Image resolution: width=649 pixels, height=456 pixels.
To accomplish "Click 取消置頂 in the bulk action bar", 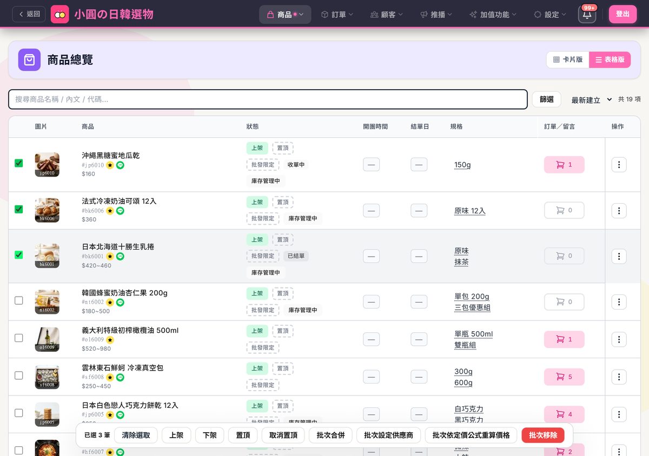I will 283,435.
